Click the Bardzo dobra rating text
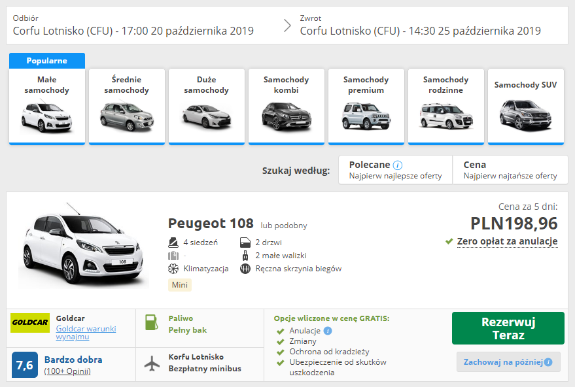This screenshot has width=575, height=387. point(73,360)
